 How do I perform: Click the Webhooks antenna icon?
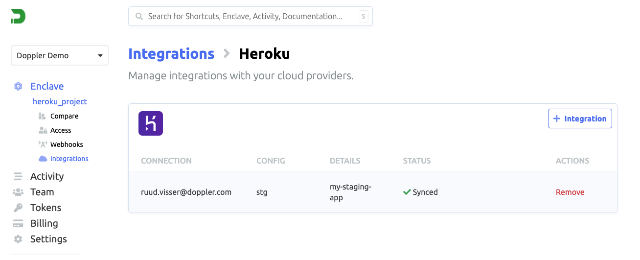[x=43, y=144]
